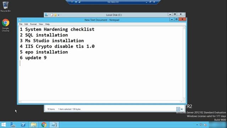
Task: Launch PowerShell from the taskbar
Action: tap(23, 125)
